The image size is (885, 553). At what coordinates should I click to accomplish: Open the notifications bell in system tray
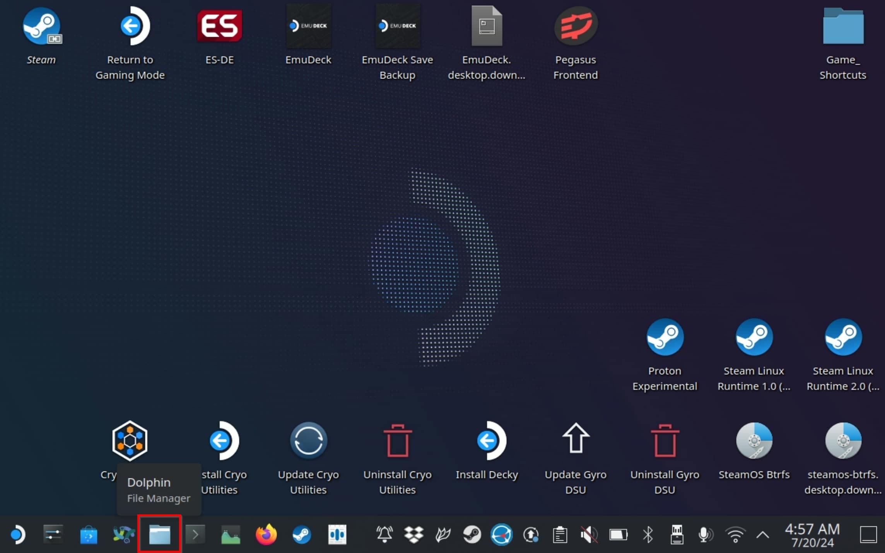click(384, 535)
